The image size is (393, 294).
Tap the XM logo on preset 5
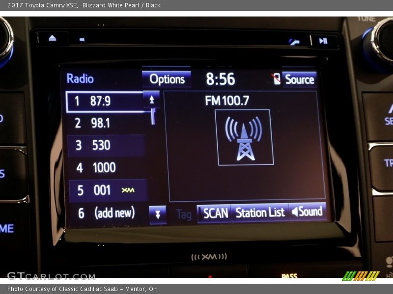coord(128,190)
